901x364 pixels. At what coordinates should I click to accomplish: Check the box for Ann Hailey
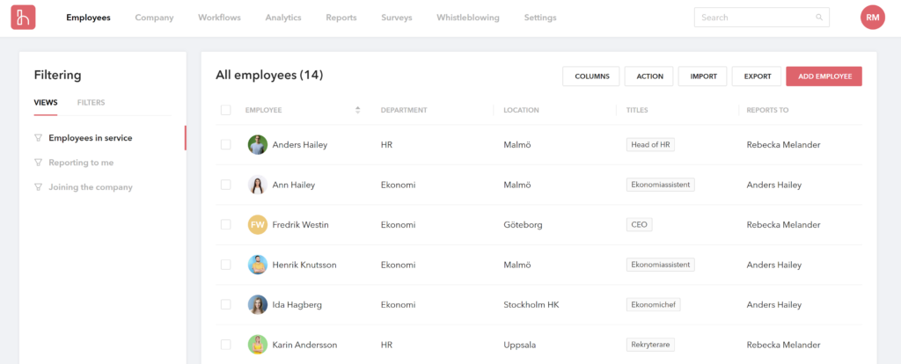click(x=226, y=185)
